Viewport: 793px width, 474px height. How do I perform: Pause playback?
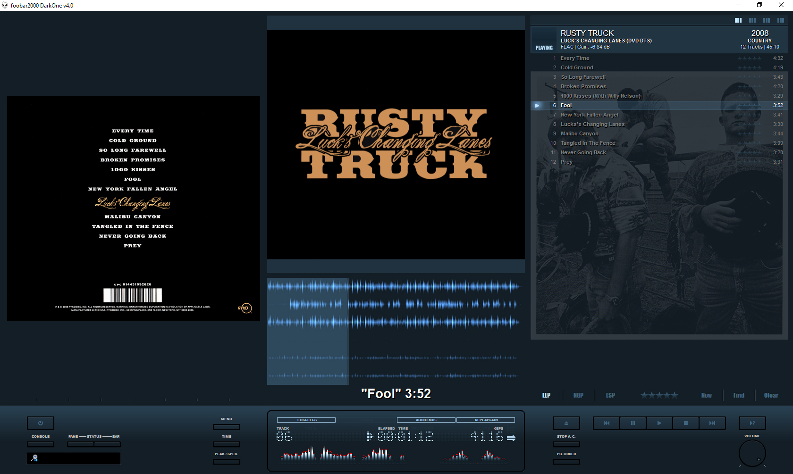pos(633,423)
